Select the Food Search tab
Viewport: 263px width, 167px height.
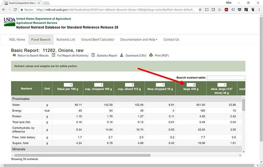click(x=41, y=39)
